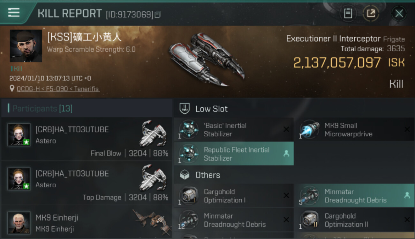Copy the kill report ID
This screenshot has width=415, height=239.
[157, 14]
